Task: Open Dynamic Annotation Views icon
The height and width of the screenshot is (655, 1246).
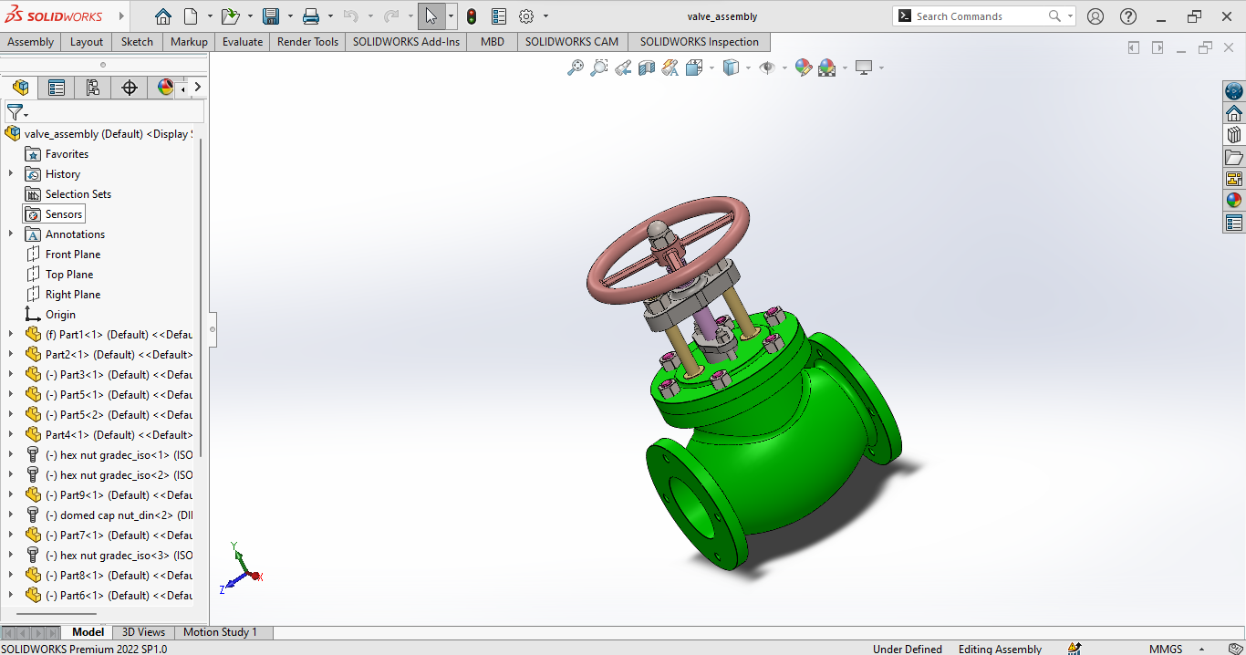Action: point(670,68)
